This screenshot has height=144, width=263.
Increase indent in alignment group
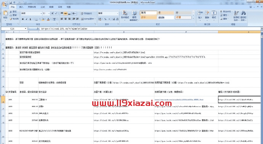click(x=77, y=19)
